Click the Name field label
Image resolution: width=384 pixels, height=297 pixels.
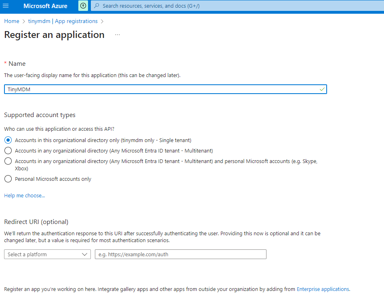click(17, 64)
